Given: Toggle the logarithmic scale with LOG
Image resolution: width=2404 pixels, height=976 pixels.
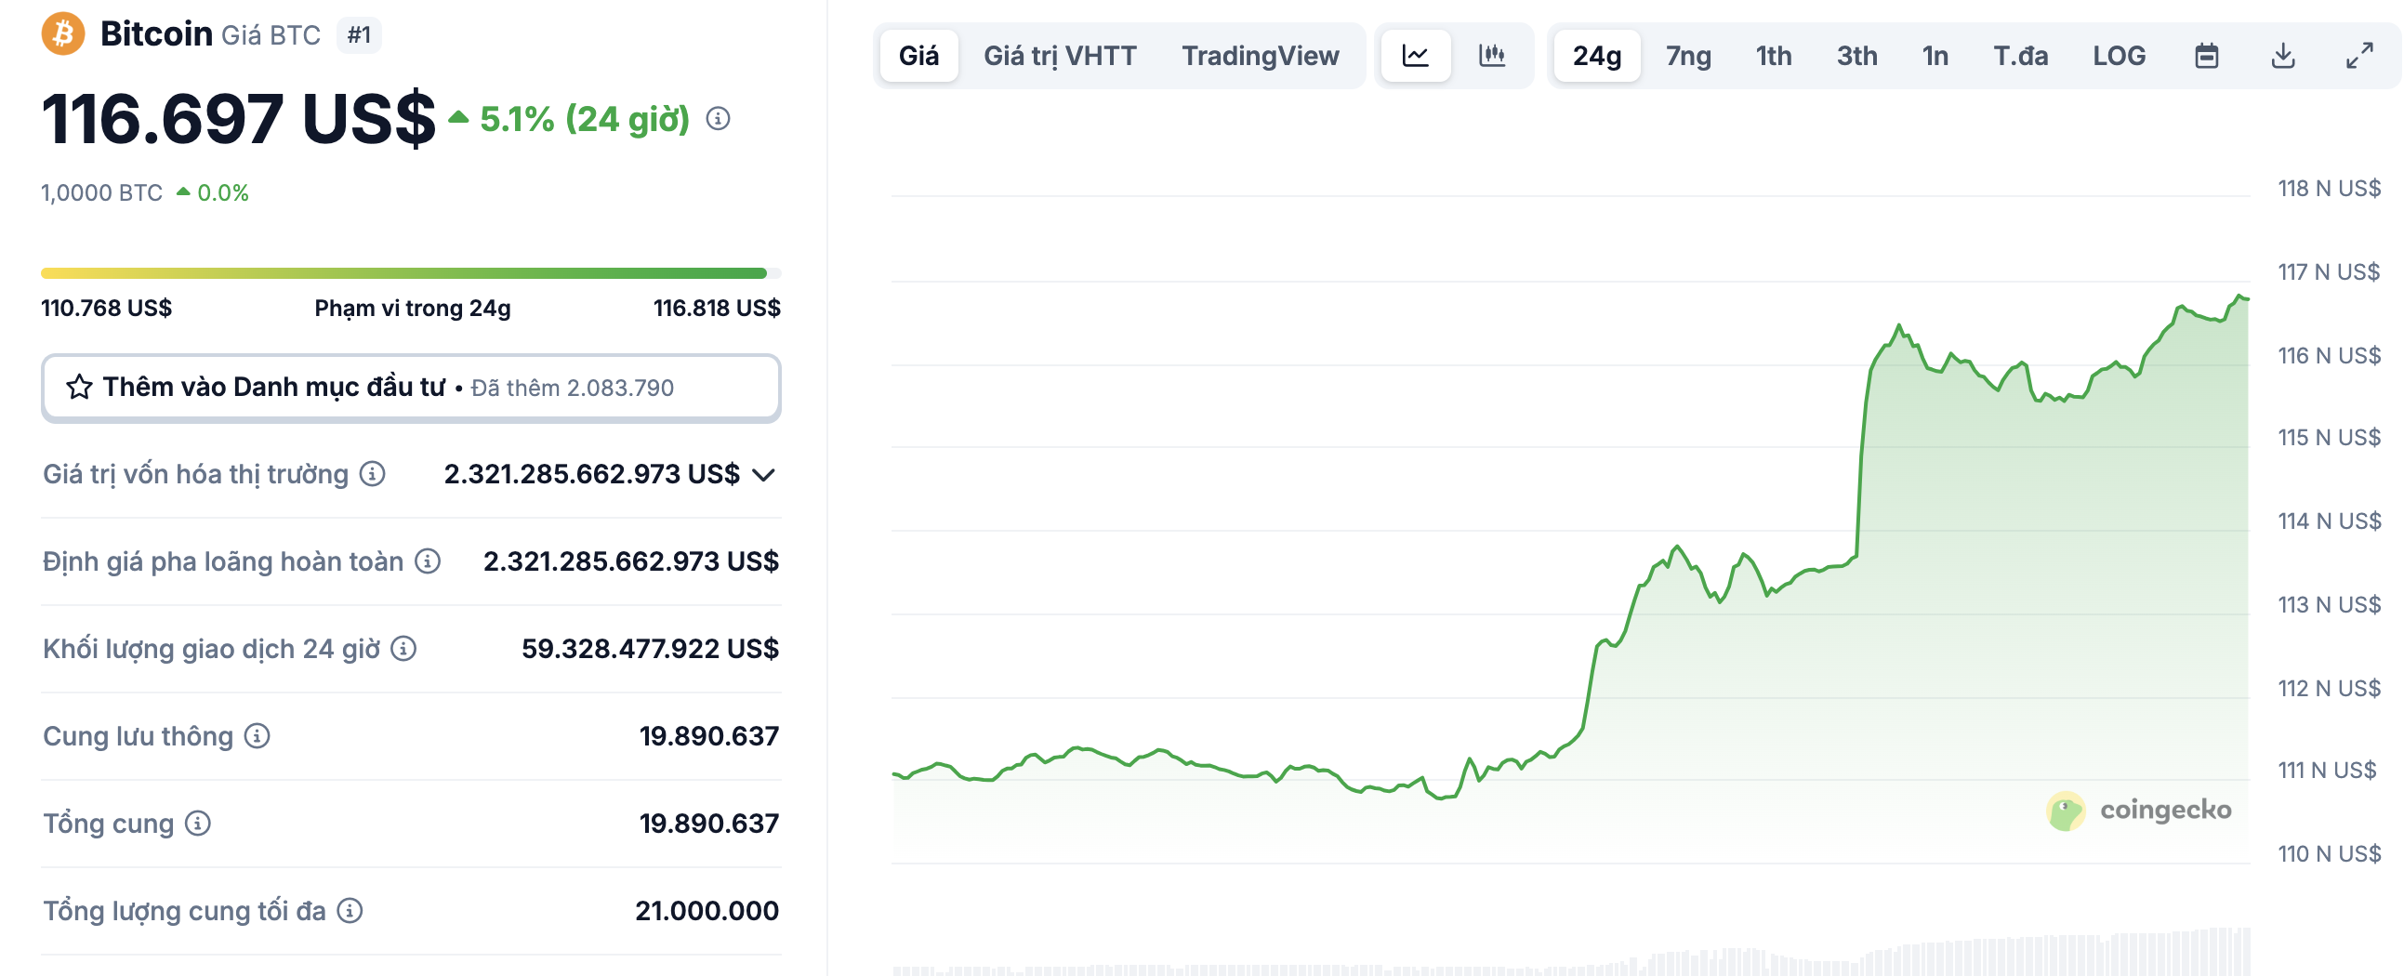Looking at the screenshot, I should click(x=2120, y=55).
